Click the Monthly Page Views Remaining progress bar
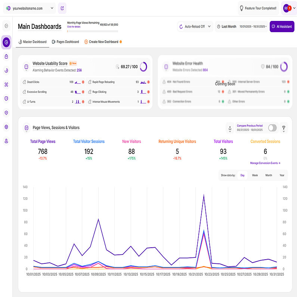Screen dimensions: 297x297 pos(92,31)
